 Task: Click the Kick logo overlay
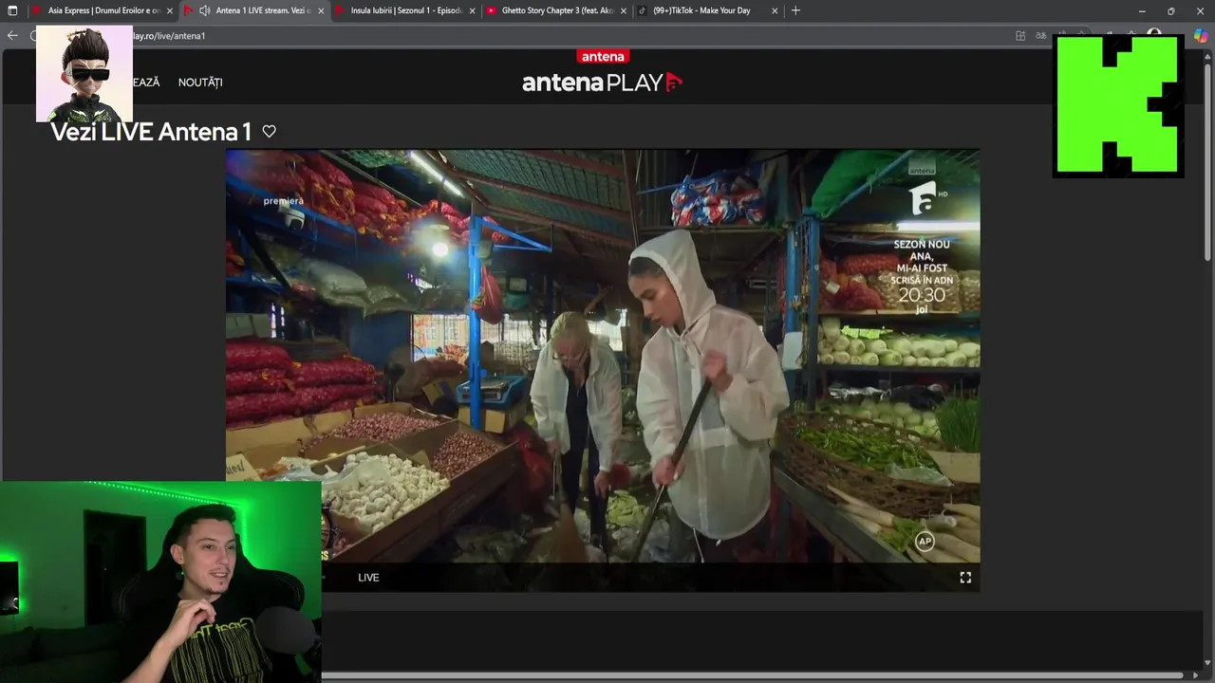pos(1118,105)
